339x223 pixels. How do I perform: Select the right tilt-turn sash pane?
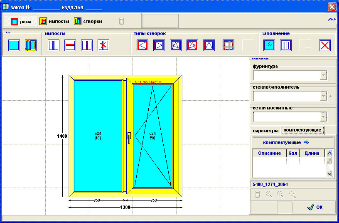pos(152,136)
